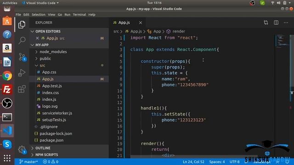Viewport: 294px width, 165px height.
Task: Close App.js in Open Editors list
Action: pos(37,38)
